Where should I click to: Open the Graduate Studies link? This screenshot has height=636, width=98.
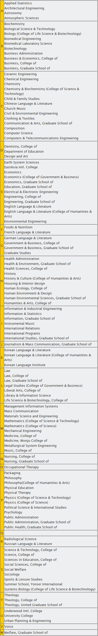[x=17, y=253]
